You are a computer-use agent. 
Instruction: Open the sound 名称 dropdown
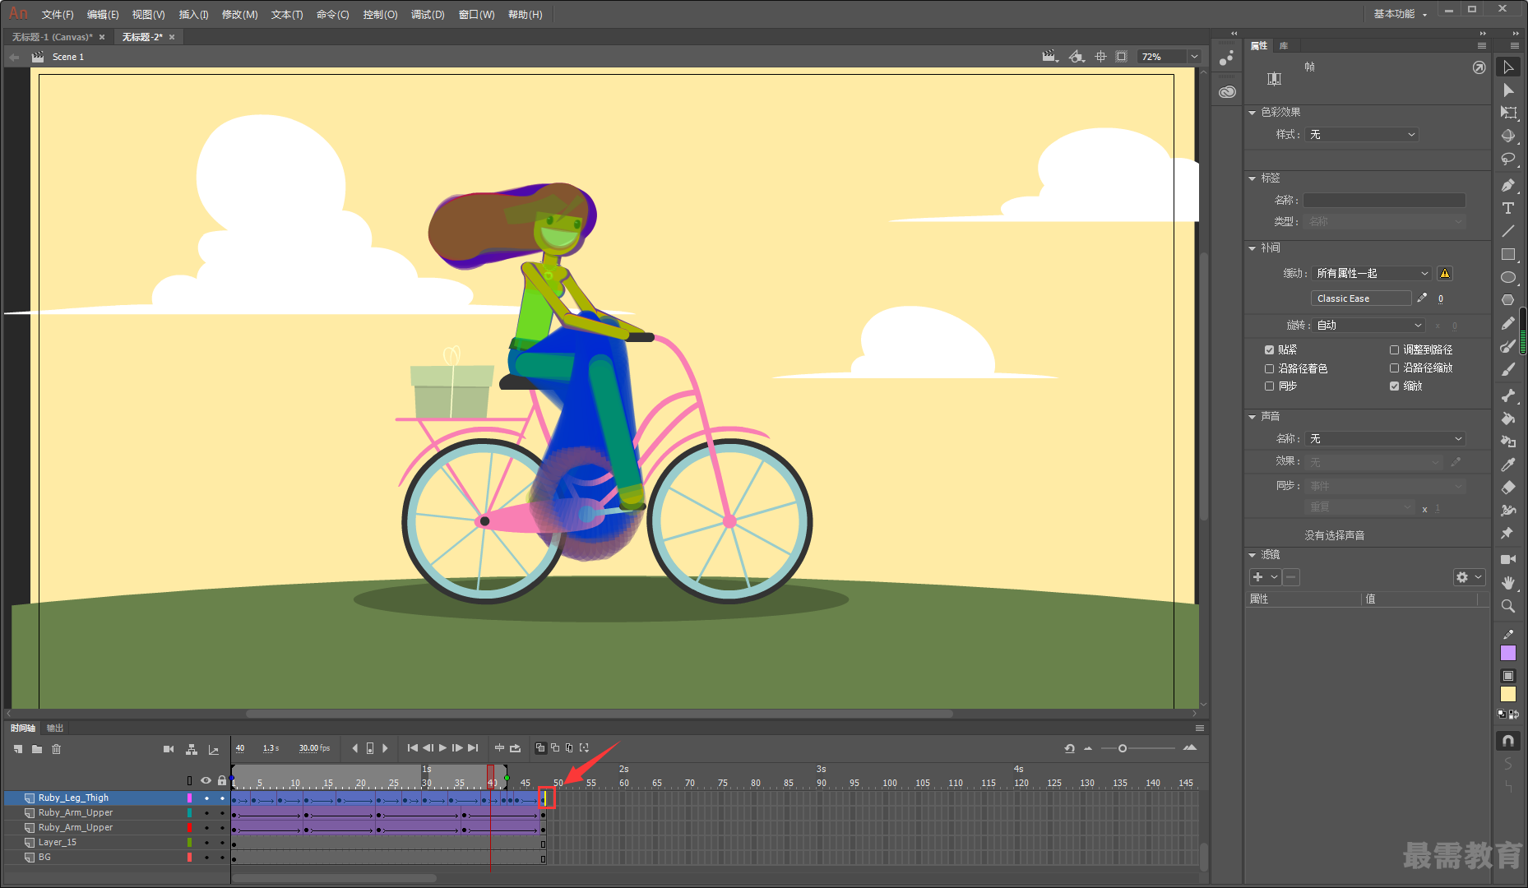point(1386,439)
